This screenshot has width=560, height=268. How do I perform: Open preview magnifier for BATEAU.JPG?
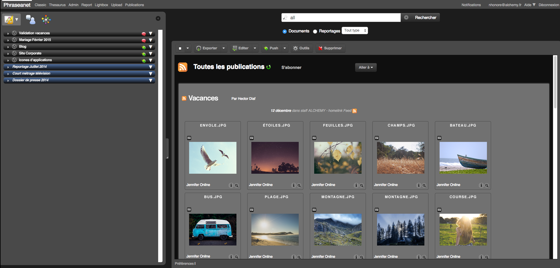click(487, 185)
